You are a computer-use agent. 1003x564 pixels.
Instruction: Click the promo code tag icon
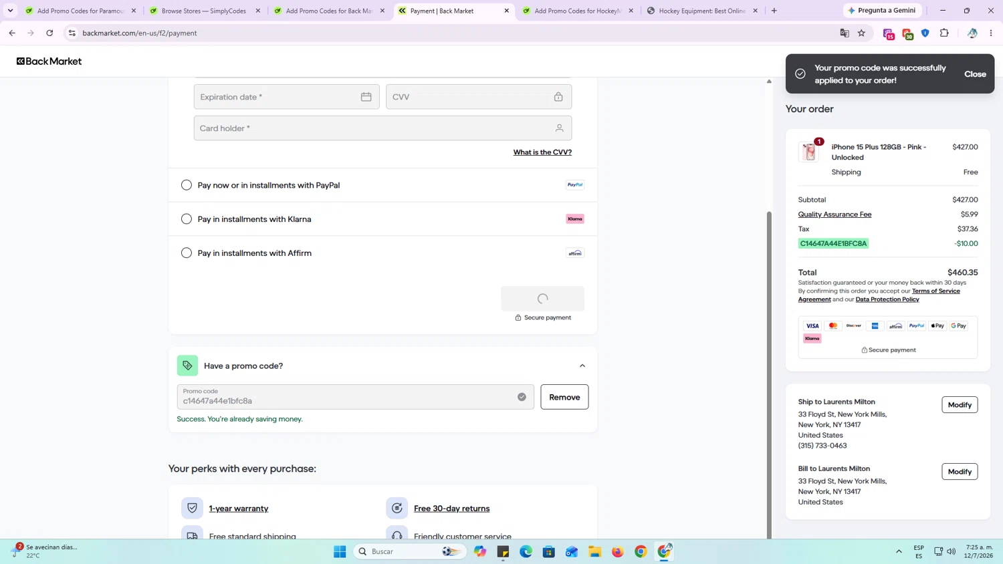pos(187,366)
